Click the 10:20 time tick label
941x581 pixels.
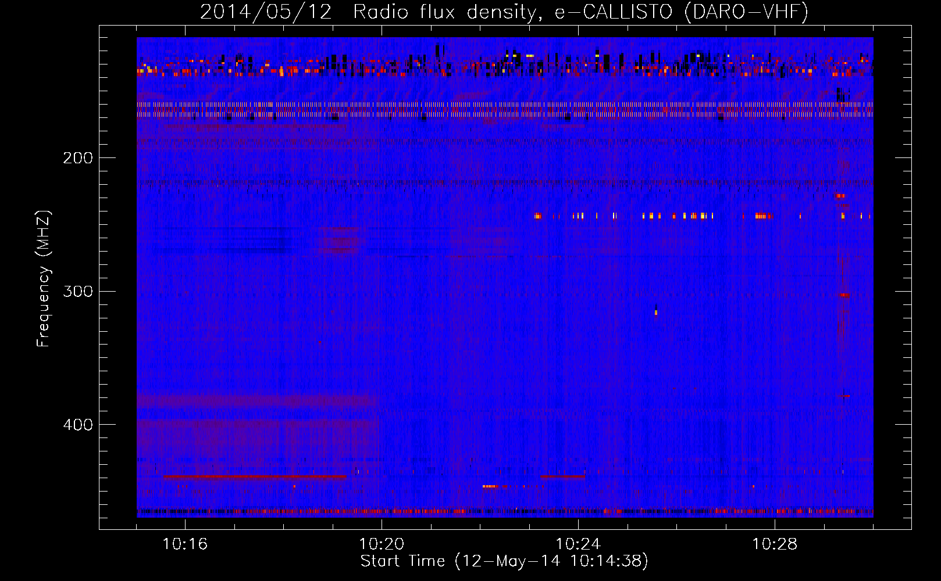pyautogui.click(x=382, y=544)
